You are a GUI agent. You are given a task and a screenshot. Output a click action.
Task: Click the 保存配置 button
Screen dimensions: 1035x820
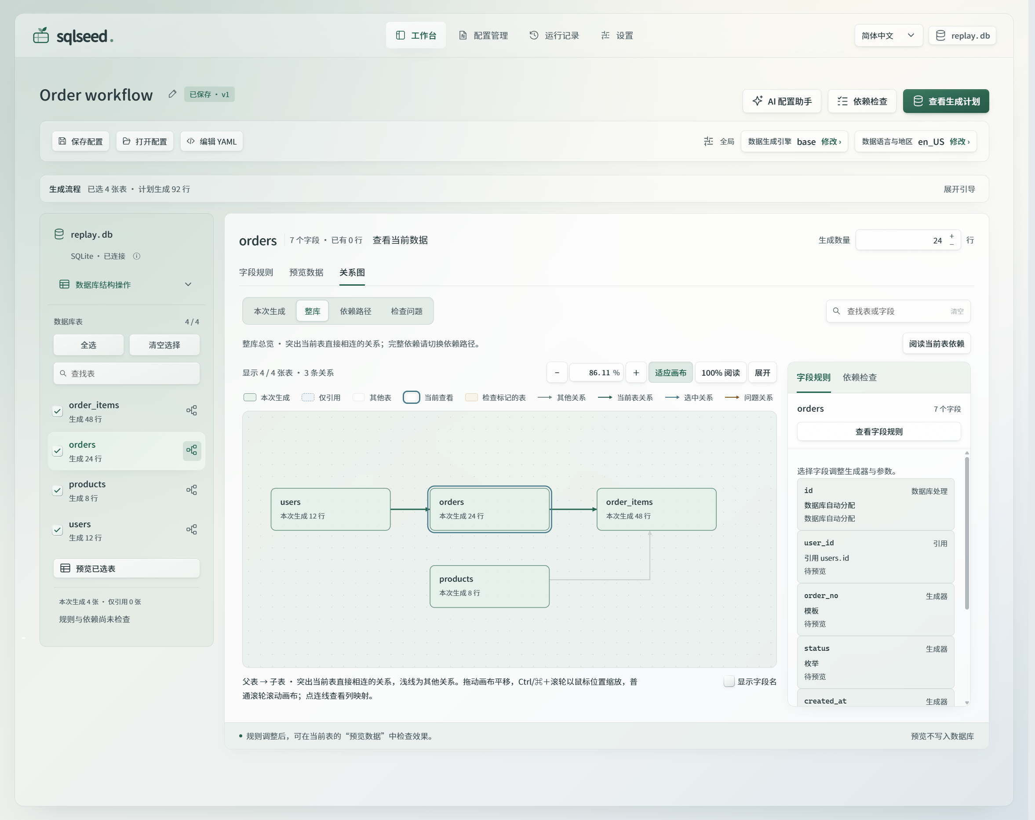80,142
